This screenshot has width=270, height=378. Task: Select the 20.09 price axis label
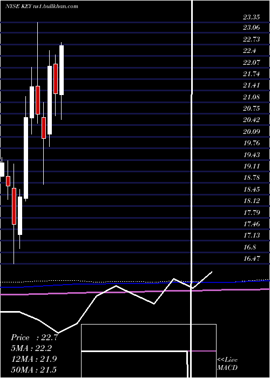click(252, 132)
